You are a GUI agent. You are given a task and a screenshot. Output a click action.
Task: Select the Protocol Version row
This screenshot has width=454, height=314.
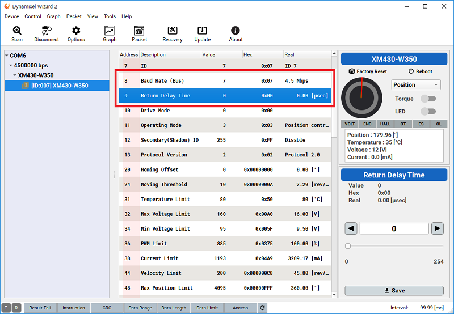coord(225,155)
